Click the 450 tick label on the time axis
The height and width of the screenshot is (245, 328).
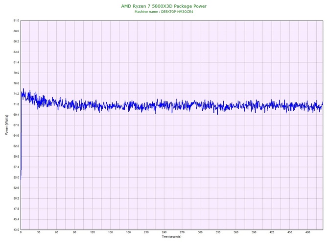tap(290, 232)
